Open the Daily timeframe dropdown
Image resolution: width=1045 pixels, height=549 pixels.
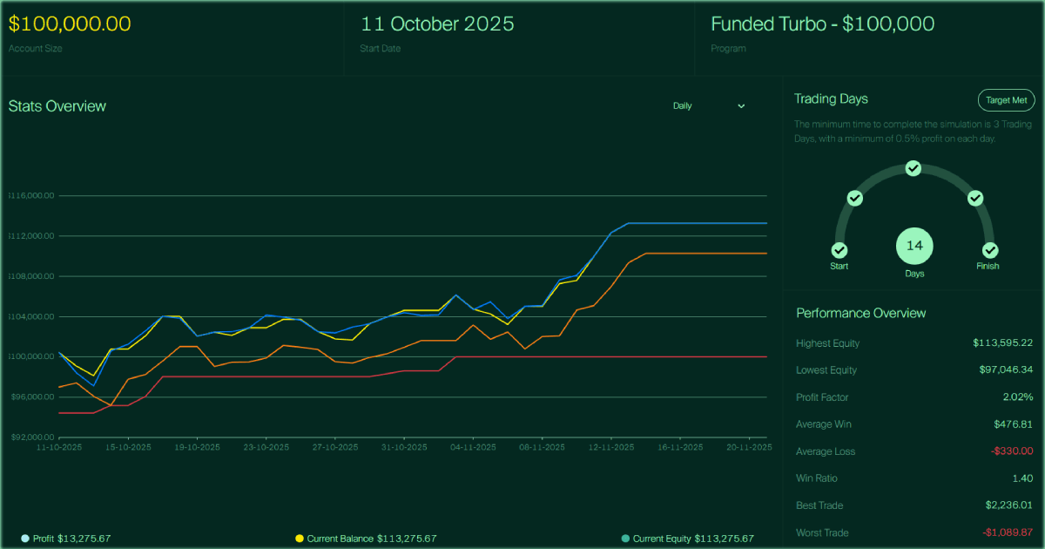tap(709, 106)
